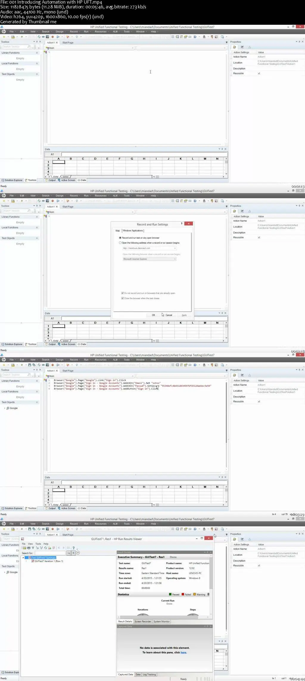Collapse Local Functions section in the first frame

coord(37,64)
